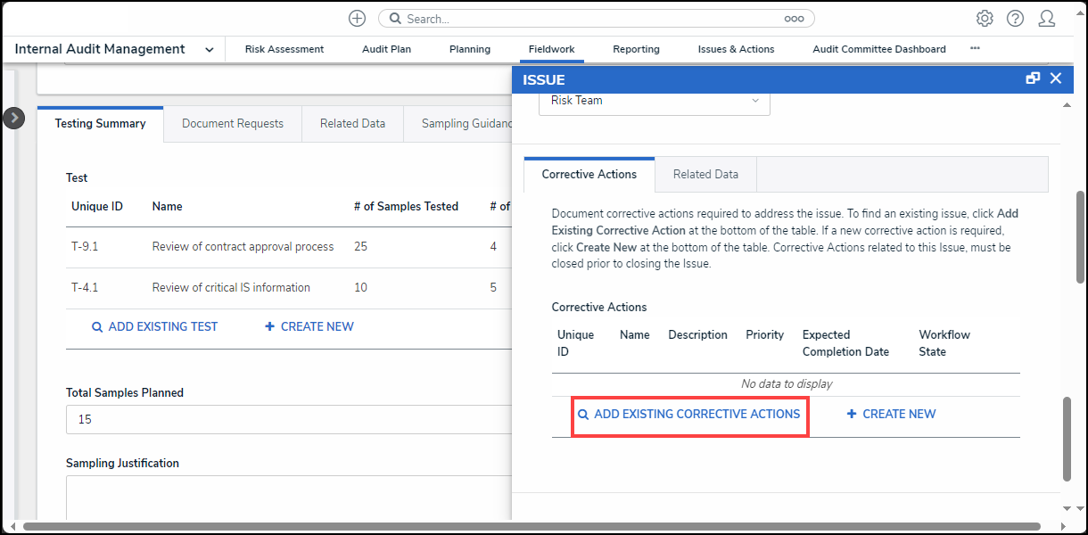Open the more navigation items ellipsis
The height and width of the screenshot is (535, 1088).
coord(975,49)
